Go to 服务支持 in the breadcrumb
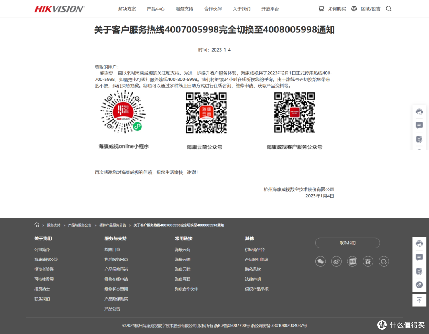 [54, 225]
